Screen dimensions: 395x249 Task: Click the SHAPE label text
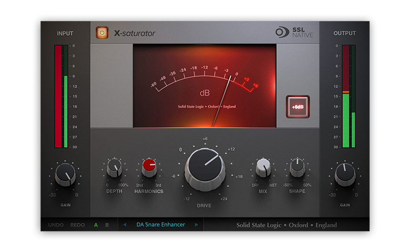297,191
